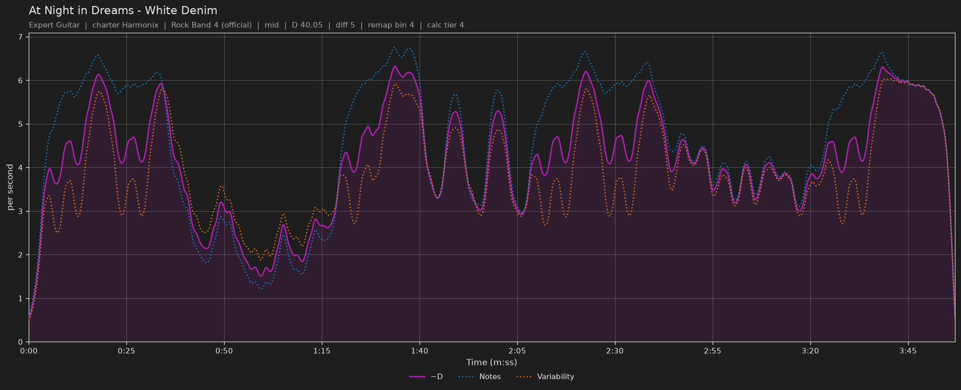Click the 'Expert Guitar' subtitle text
The width and height of the screenshot is (961, 390).
(x=54, y=25)
